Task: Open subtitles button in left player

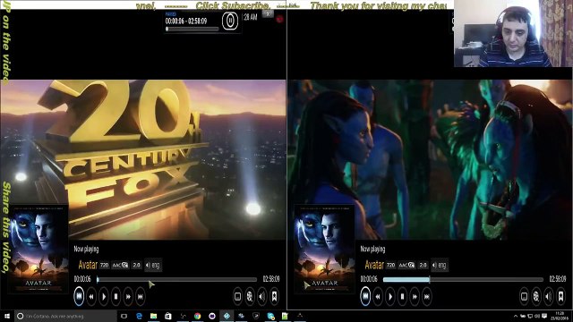Action: [237, 296]
